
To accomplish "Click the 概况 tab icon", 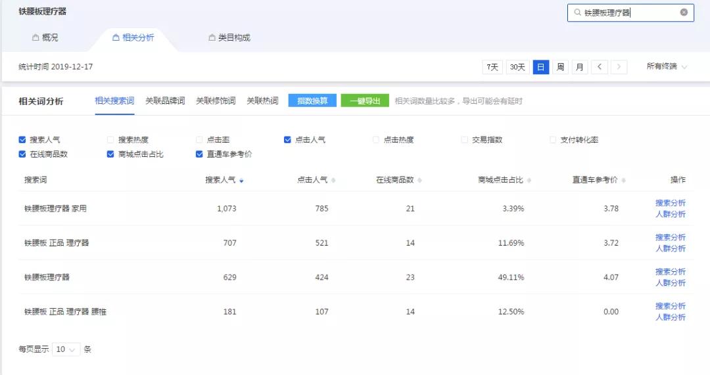I will 35,37.
